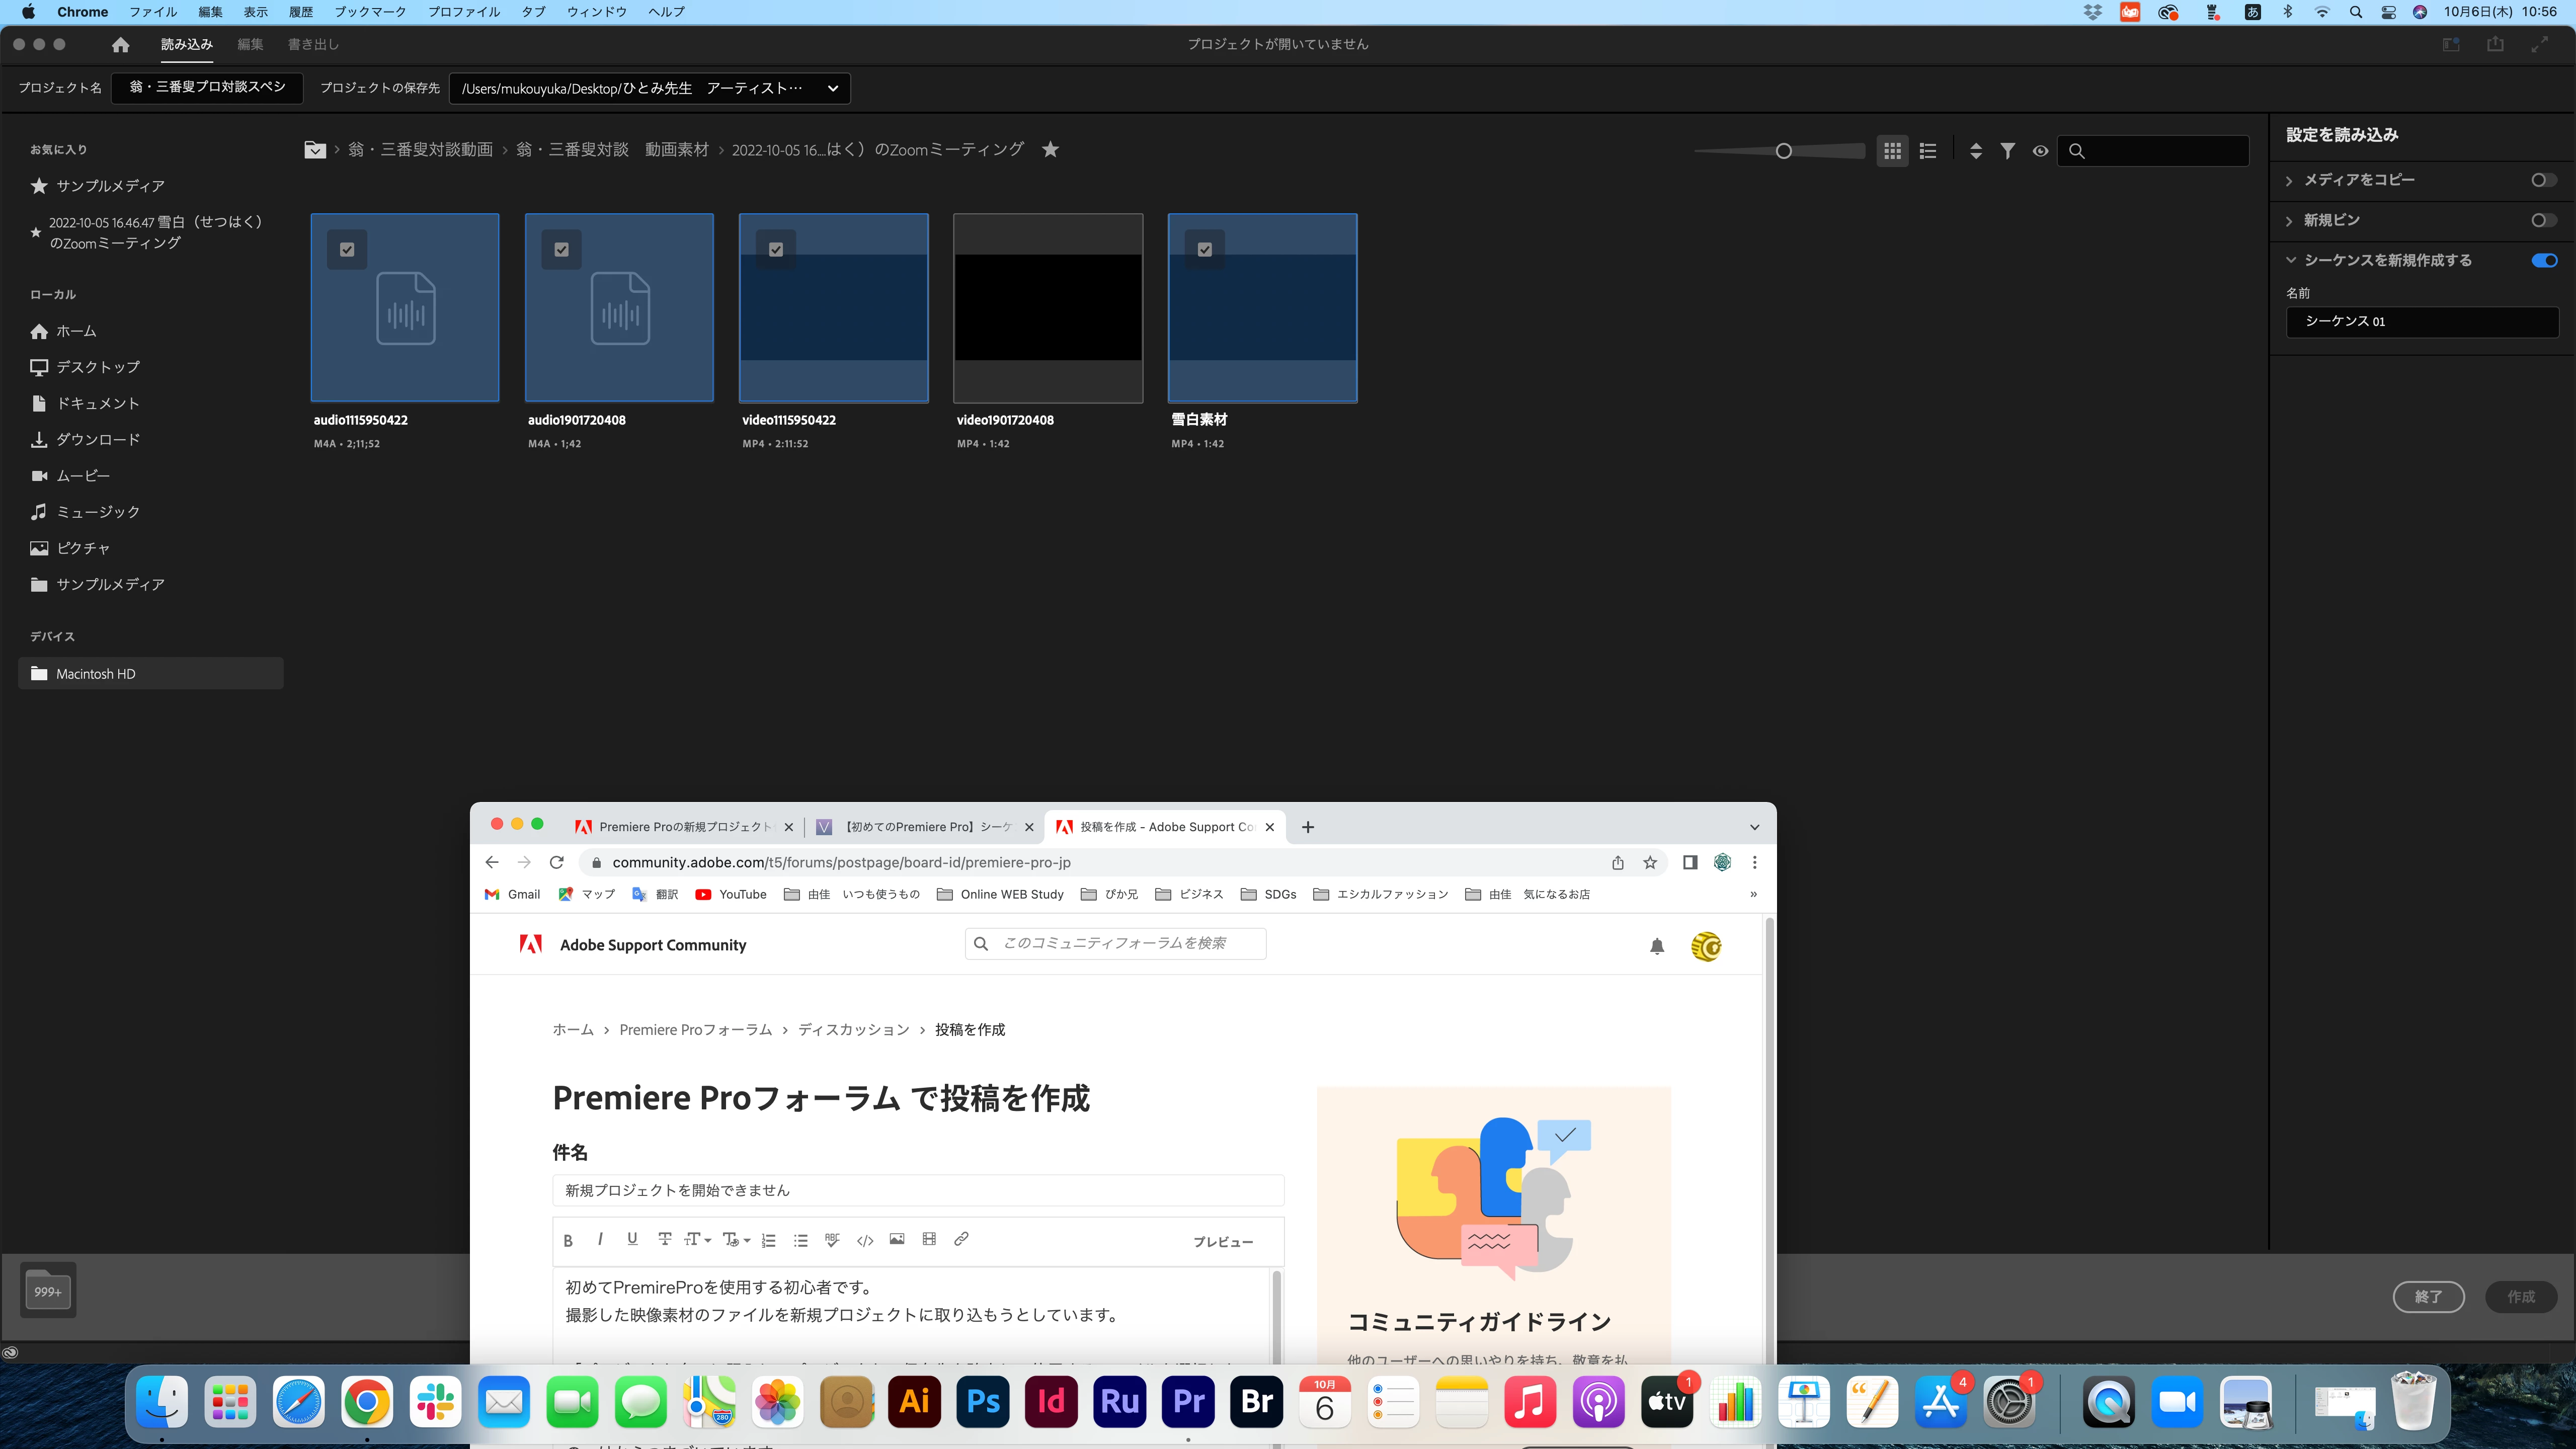The image size is (2576, 1449).
Task: Open the YouTube bookmark
Action: click(x=731, y=894)
